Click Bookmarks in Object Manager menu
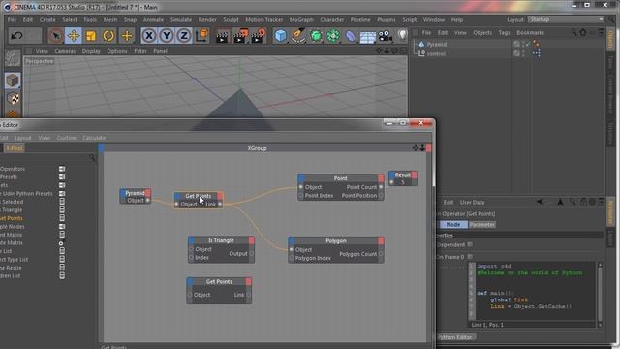 pos(530,33)
